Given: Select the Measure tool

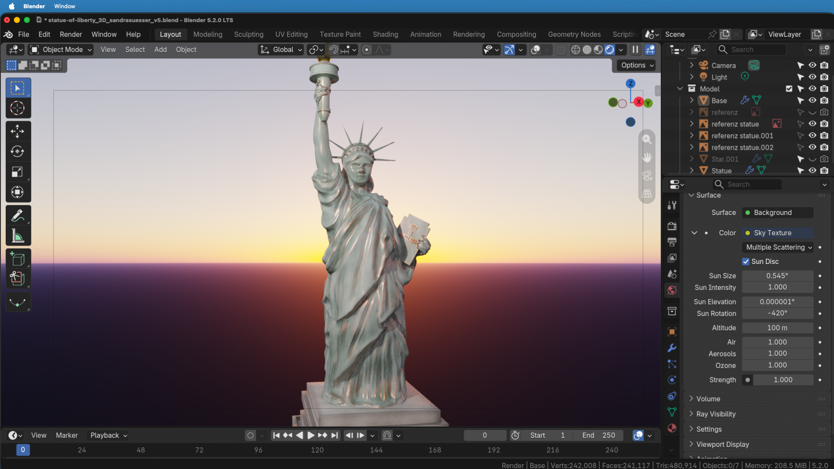Looking at the screenshot, I should pyautogui.click(x=18, y=236).
